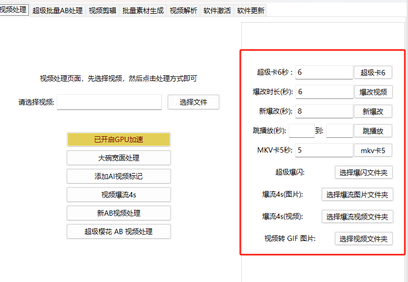Open the 超级批量AB处理 tab
This screenshot has width=408, height=282.
click(57, 11)
